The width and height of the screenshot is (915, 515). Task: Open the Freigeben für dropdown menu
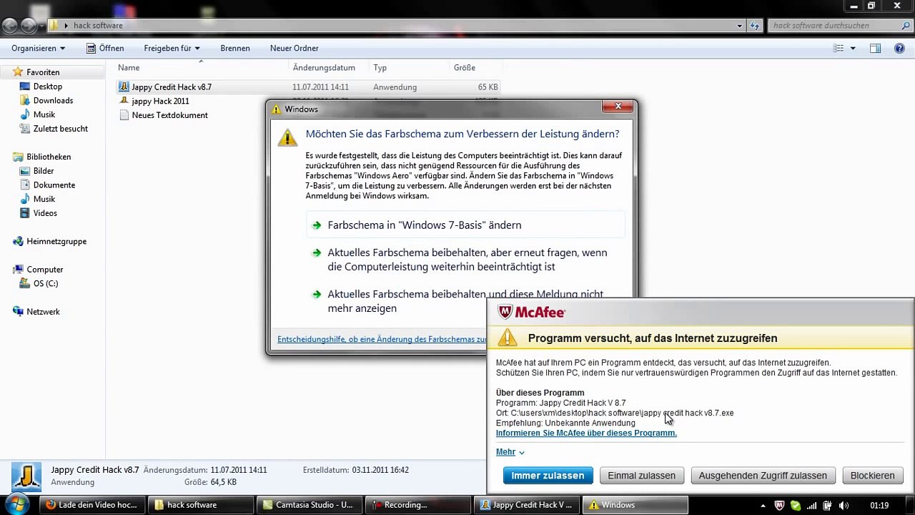[172, 49]
